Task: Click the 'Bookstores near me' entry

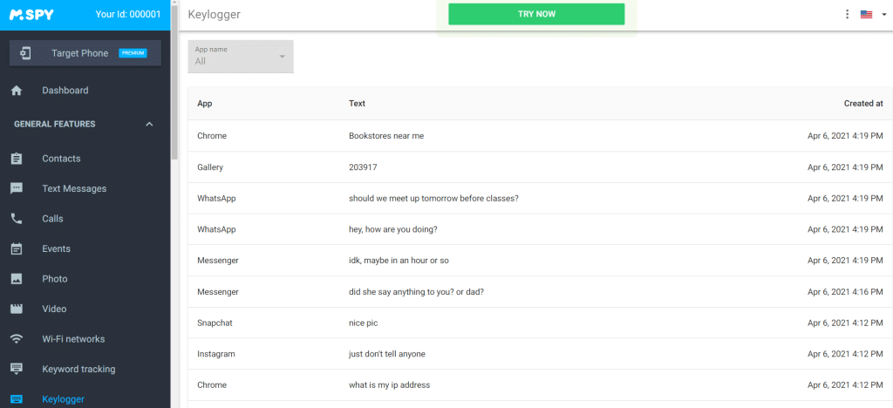Action: click(386, 136)
